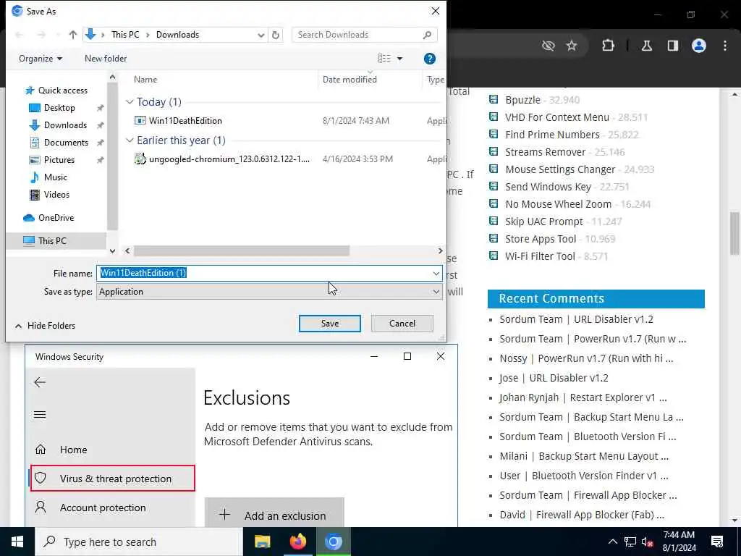This screenshot has height=556, width=741.
Task: Go to Home in Windows Security
Action: 73,450
